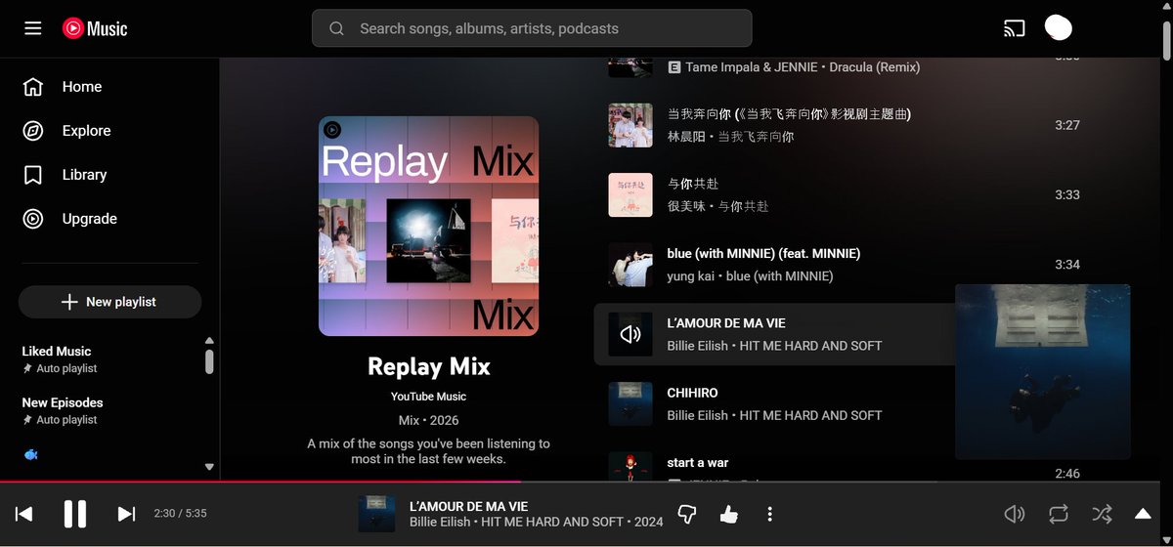Open the account avatar menu
The height and width of the screenshot is (547, 1173).
pyautogui.click(x=1059, y=27)
